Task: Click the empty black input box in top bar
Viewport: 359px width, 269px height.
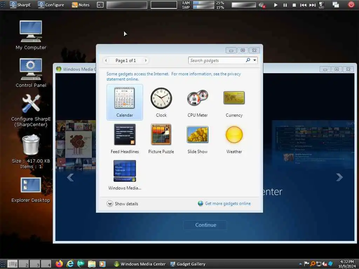Action: pos(164,5)
